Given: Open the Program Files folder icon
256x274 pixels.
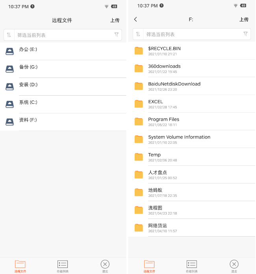Looking at the screenshot, I should [x=139, y=121].
